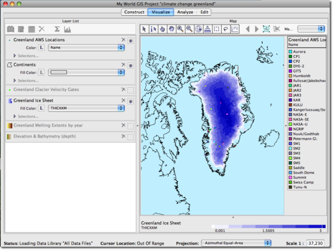Select the pointing hand link tool
333x250 pixels.
(x=162, y=29)
